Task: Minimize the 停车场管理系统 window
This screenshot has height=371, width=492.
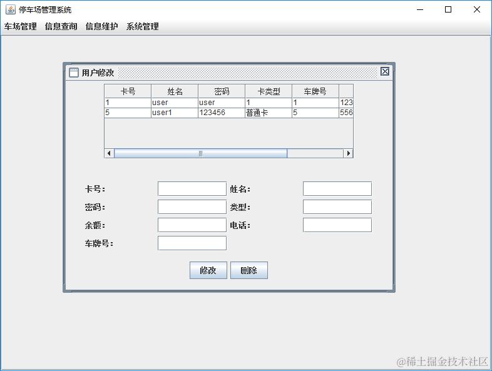Action: 420,10
